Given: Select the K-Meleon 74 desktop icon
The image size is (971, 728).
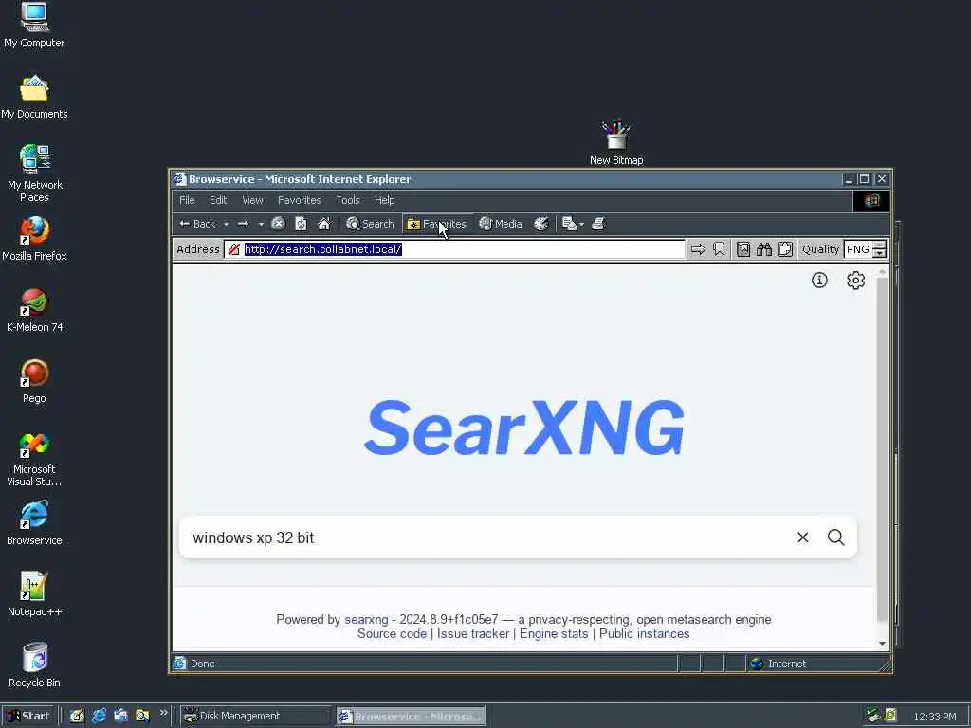Looking at the screenshot, I should coord(35,310).
